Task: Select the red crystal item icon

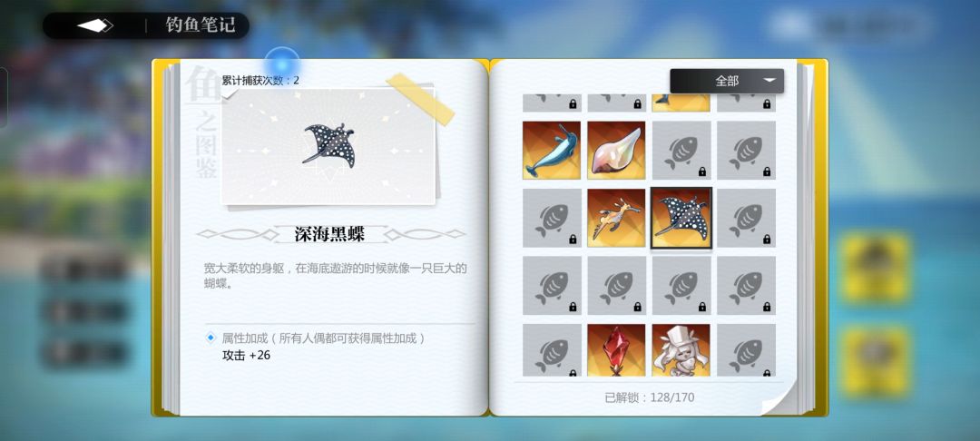Action: tap(616, 349)
